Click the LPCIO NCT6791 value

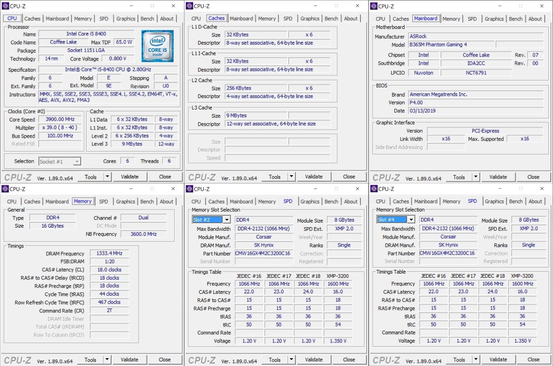[x=476, y=73]
